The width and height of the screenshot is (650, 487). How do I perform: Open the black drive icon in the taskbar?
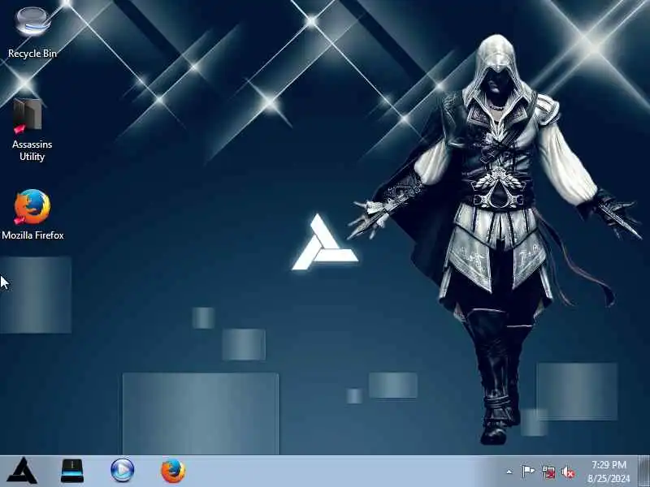pos(72,471)
